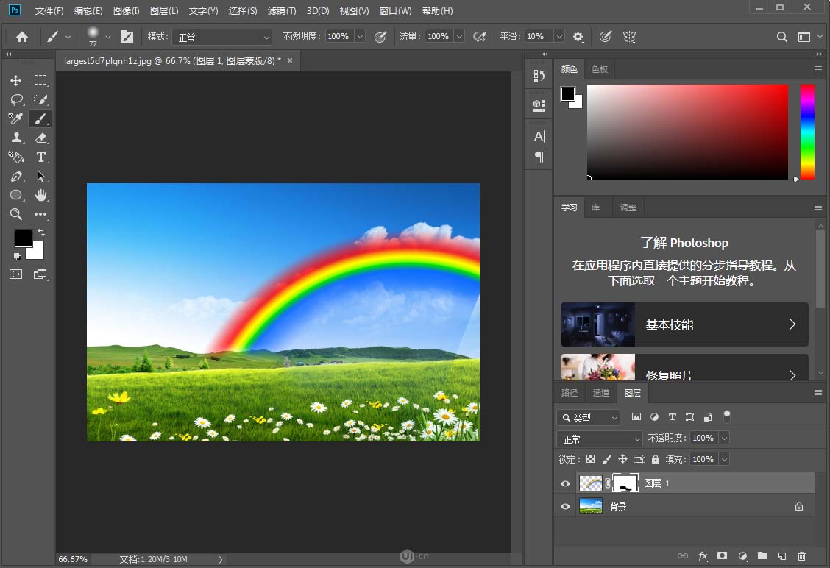The height and width of the screenshot is (568, 830).
Task: Open the Character panel icon
Action: point(539,137)
